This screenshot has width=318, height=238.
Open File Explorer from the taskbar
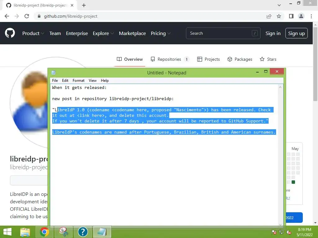[x=25, y=232]
